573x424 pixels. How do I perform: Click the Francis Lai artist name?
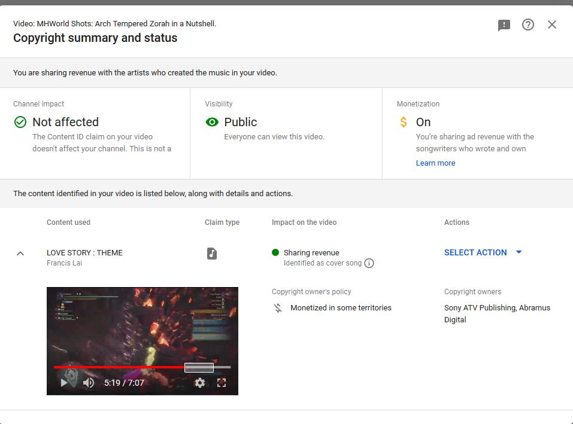coord(64,263)
